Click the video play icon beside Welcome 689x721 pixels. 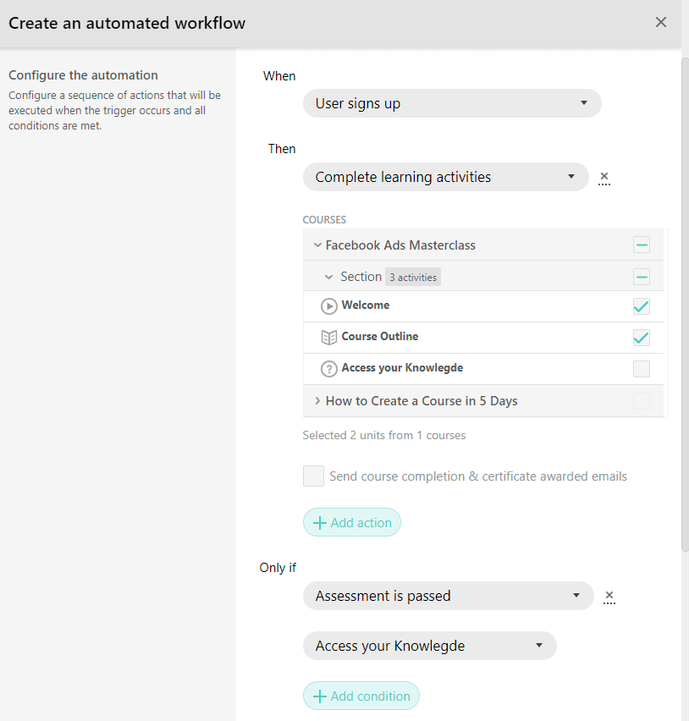coord(329,306)
